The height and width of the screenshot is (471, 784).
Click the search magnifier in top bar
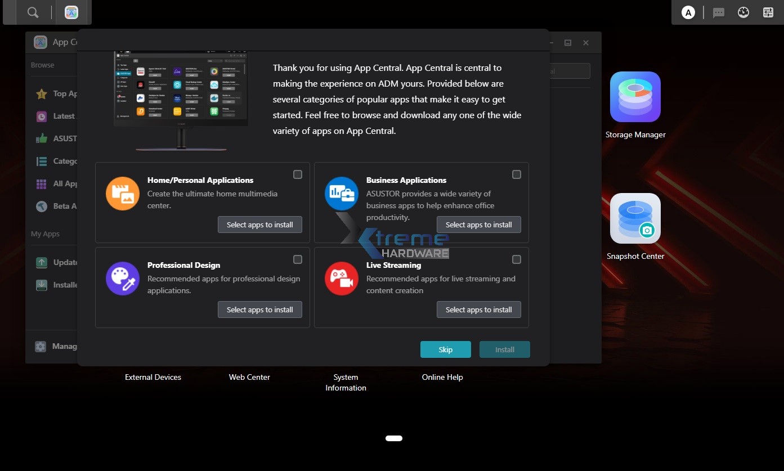coord(33,12)
